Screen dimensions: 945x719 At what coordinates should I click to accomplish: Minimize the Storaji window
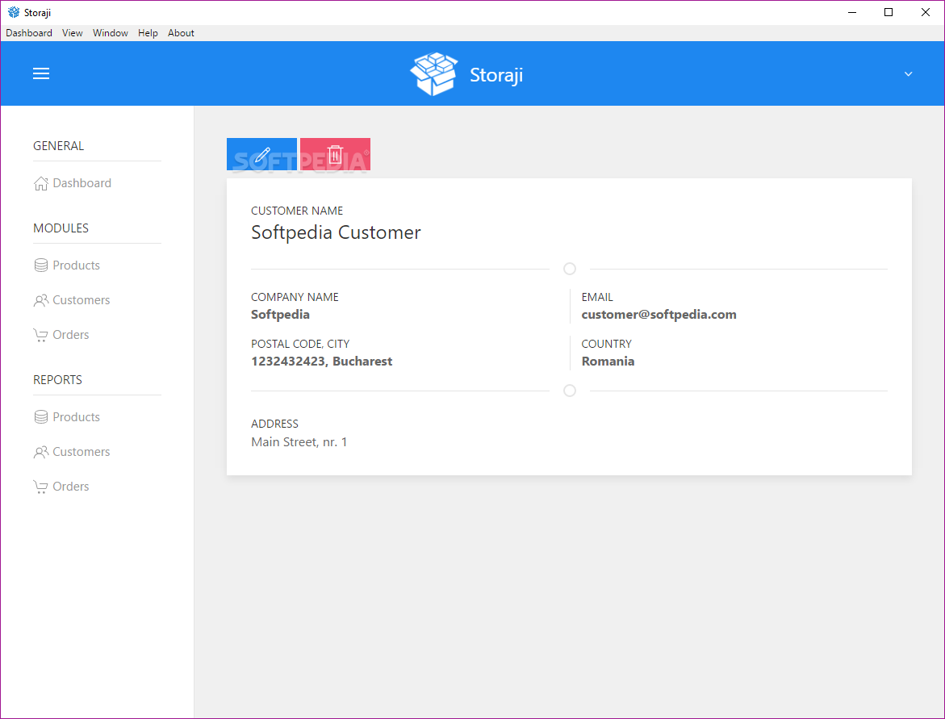(852, 12)
